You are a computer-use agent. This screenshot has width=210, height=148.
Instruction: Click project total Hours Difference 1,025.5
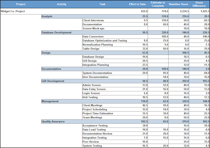205,11
